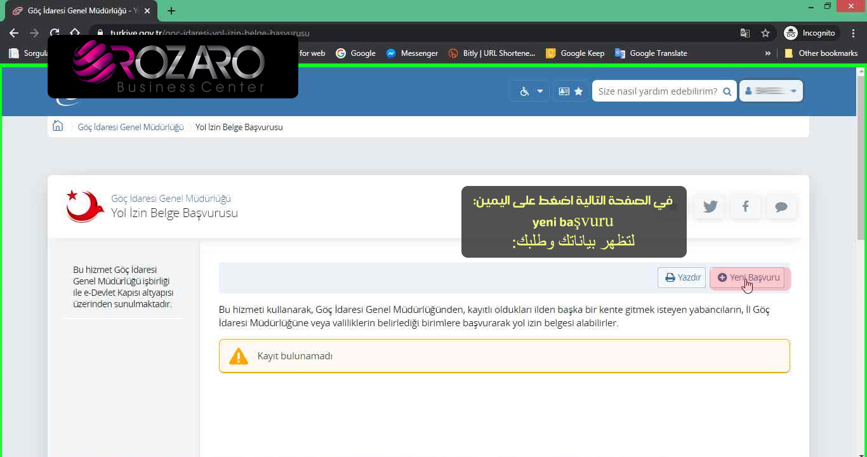Open the Google Keep bookmark

point(576,53)
